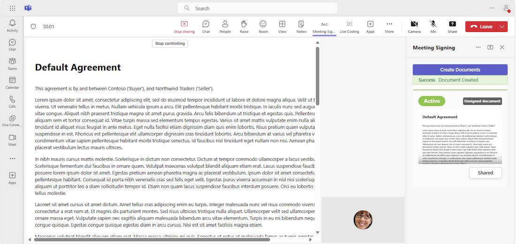Viewport: 516px width, 244px height.
Task: Open meeting Chat from toolbar
Action: (x=206, y=27)
